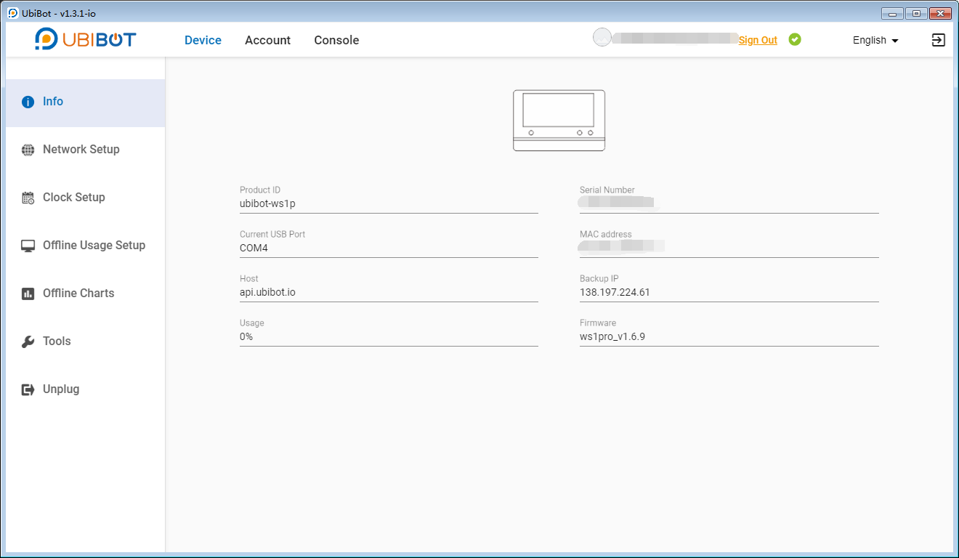Click the Host label
Screen dimensions: 959x558
tap(249, 279)
